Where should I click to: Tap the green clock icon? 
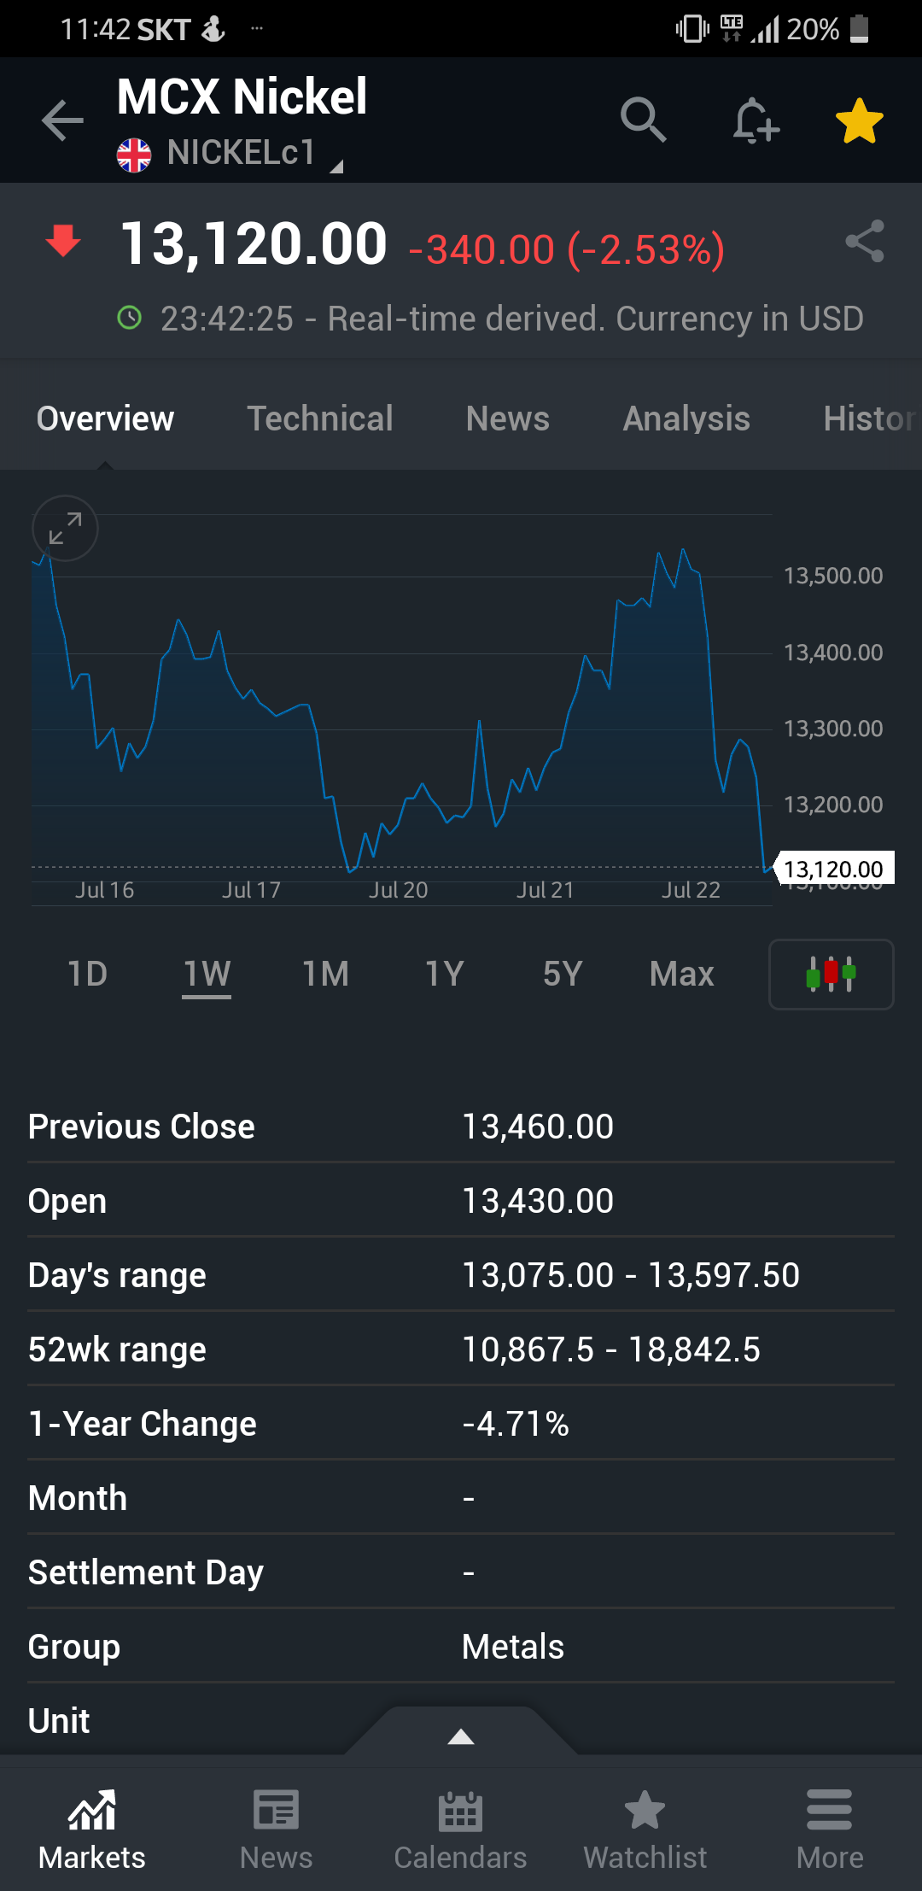click(129, 319)
